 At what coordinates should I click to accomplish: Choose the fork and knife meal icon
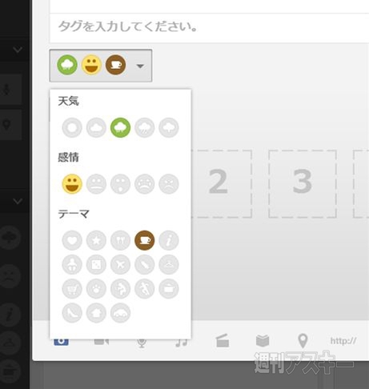coord(120,240)
